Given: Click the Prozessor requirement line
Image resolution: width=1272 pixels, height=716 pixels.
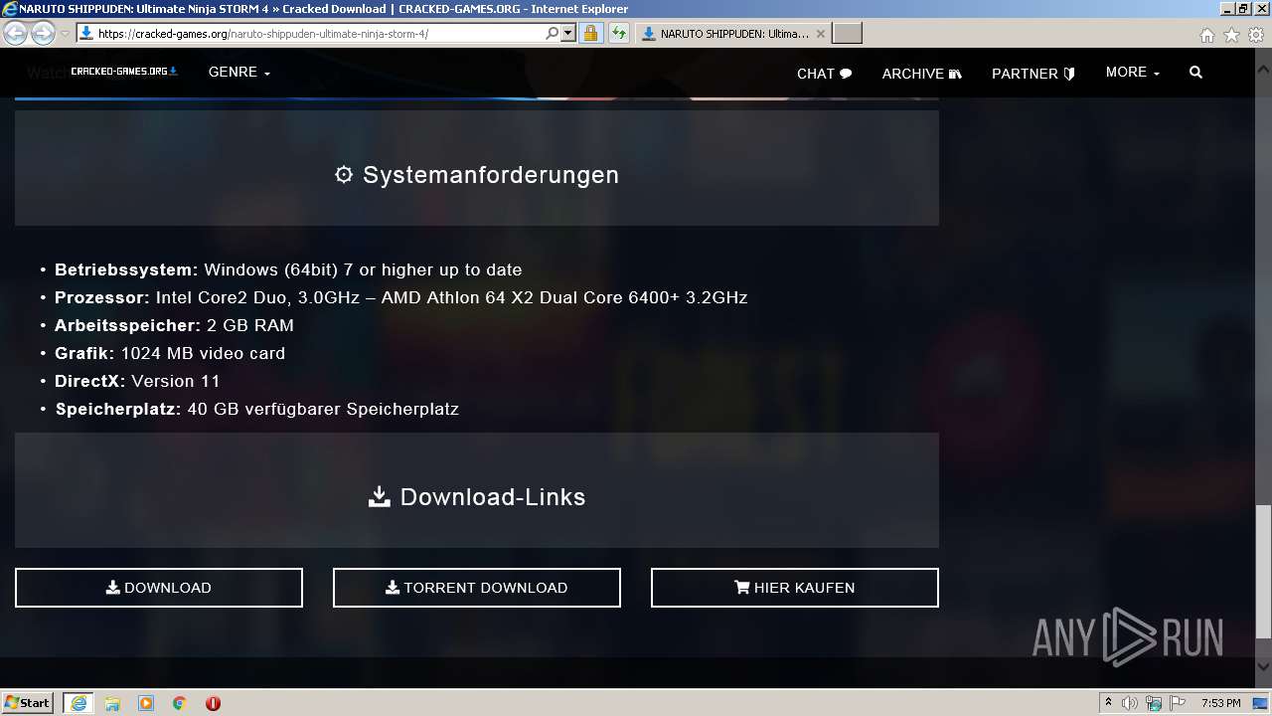Looking at the screenshot, I should click(401, 297).
